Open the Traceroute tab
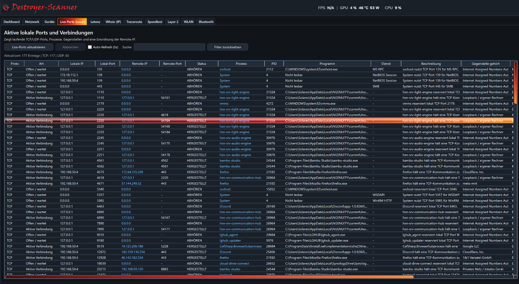This screenshot has height=284, width=519. [134, 22]
